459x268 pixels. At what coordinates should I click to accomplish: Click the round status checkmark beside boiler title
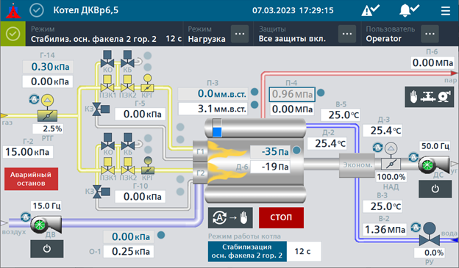tap(37, 10)
